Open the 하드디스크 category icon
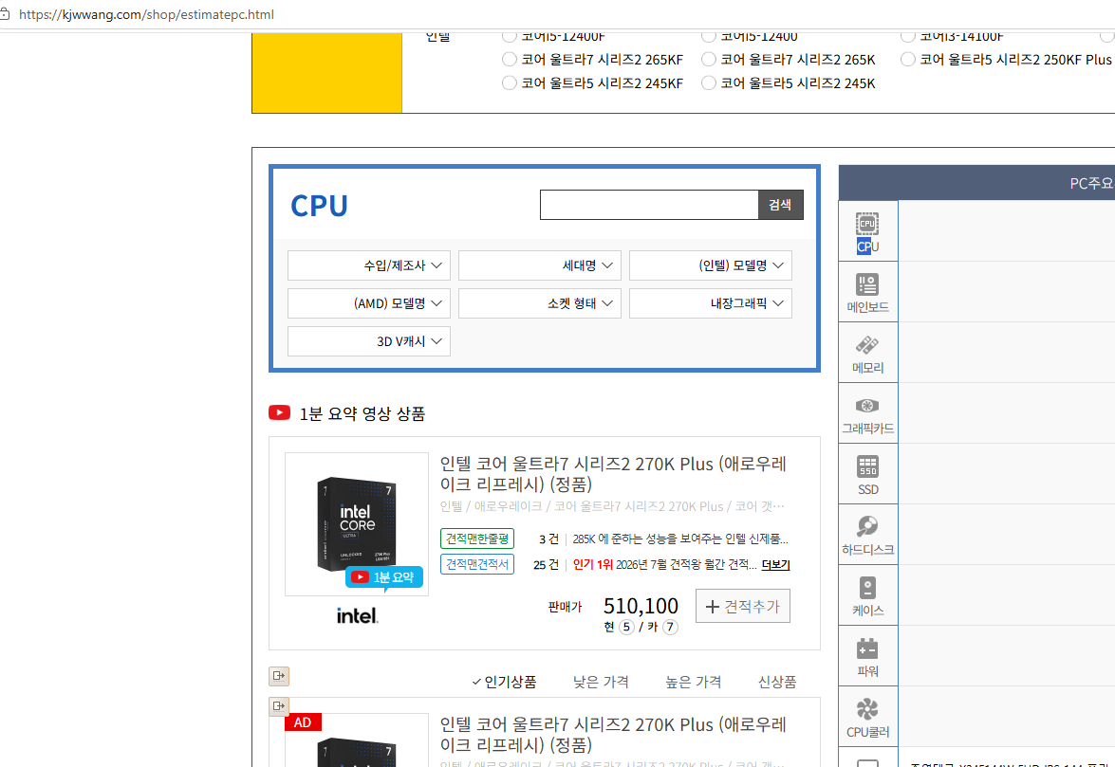This screenshot has height=767, width=1115. [867, 535]
